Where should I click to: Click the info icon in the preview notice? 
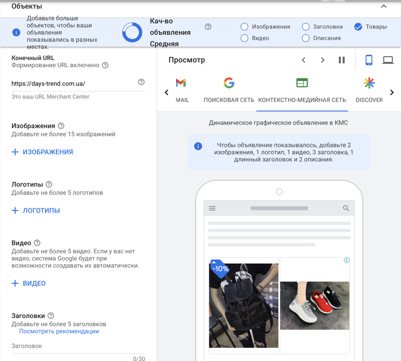(198, 146)
